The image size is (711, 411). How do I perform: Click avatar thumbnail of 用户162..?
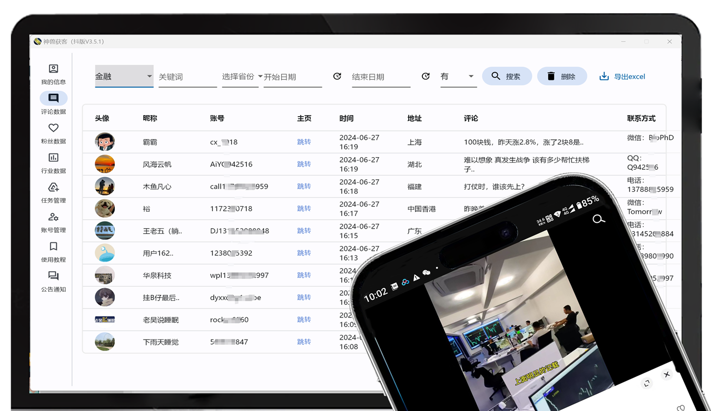click(x=105, y=253)
